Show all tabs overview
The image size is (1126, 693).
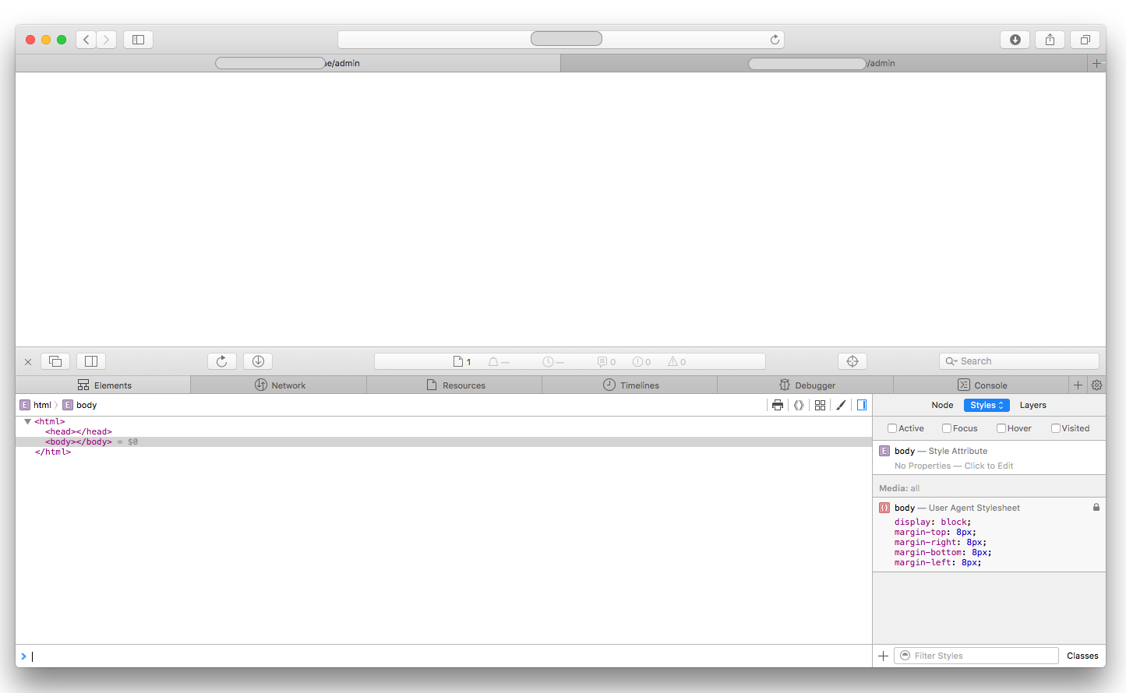click(1085, 40)
